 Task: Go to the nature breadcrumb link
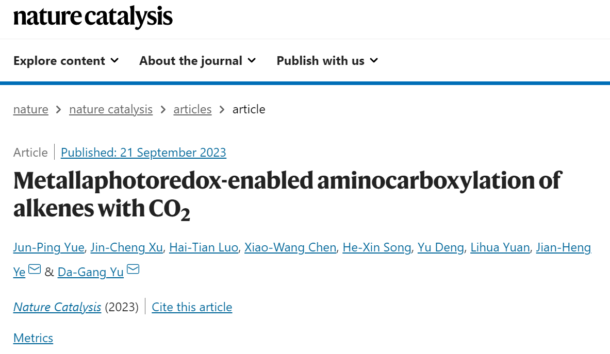31,110
